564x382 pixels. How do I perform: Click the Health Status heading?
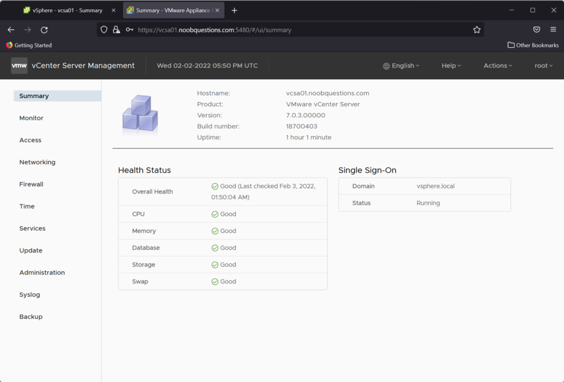[145, 170]
